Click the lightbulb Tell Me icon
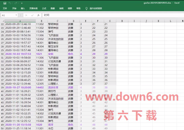184x130 pixels. tap(87, 8)
